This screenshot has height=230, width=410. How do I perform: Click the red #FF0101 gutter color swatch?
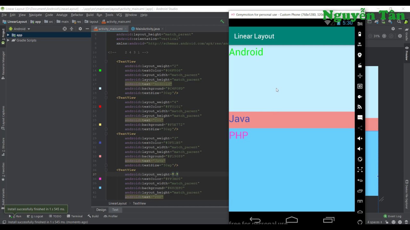coord(100,106)
